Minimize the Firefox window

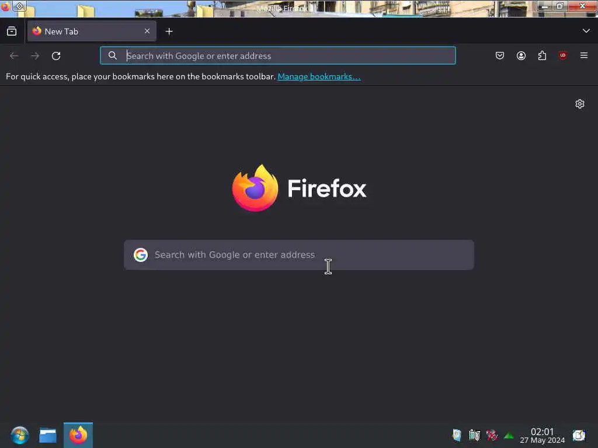point(545,6)
